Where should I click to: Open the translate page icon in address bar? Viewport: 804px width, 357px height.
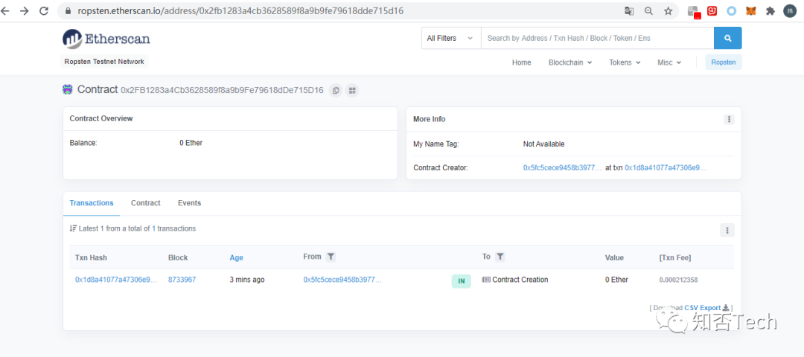coord(628,10)
